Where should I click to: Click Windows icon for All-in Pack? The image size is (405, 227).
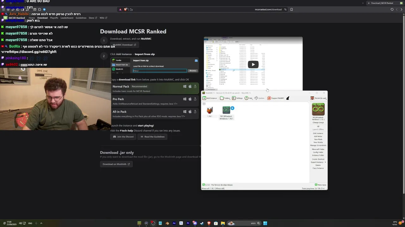(x=185, y=112)
